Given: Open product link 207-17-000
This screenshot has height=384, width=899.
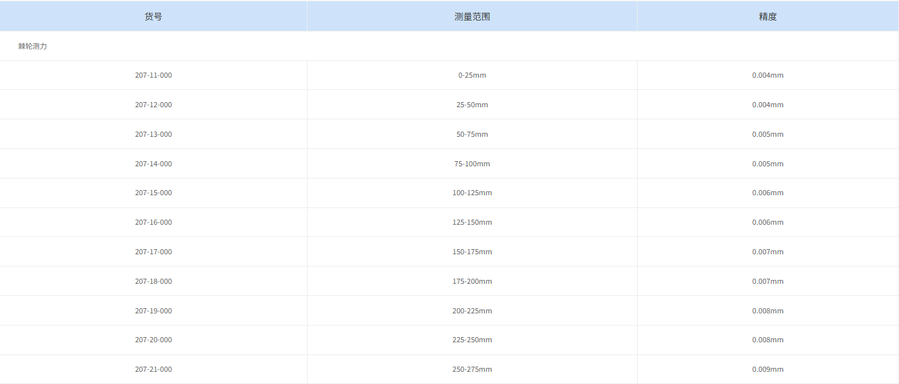Looking at the screenshot, I should pos(153,252).
